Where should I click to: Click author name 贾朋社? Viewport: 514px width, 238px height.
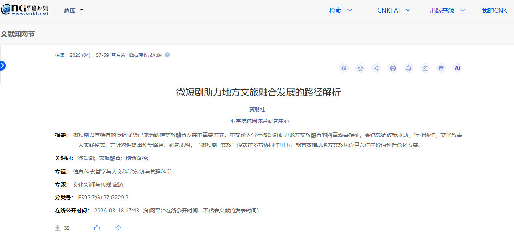point(257,109)
